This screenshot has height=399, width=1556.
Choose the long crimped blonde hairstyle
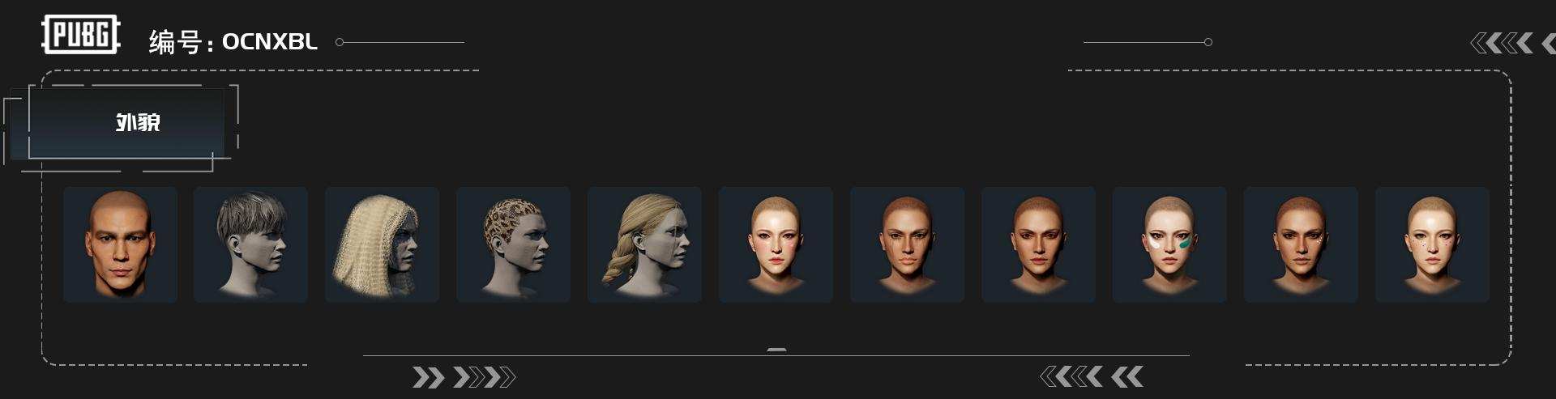click(382, 244)
